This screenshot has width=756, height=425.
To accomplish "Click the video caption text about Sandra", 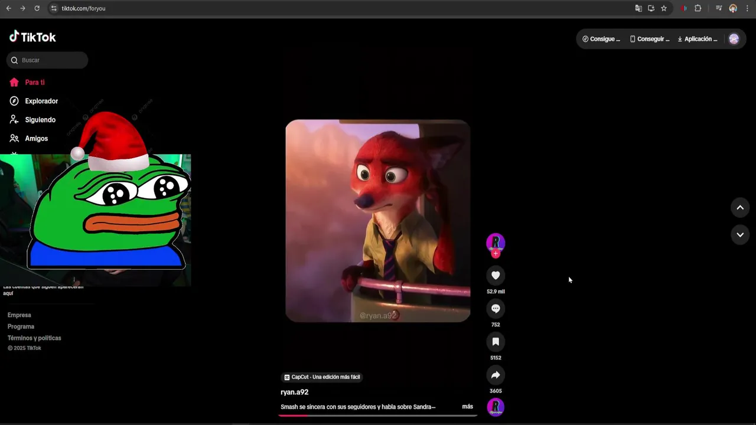I will pos(358,407).
